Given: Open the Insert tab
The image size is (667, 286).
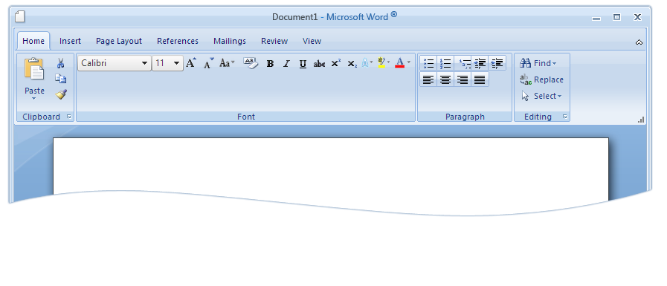Looking at the screenshot, I should [70, 41].
